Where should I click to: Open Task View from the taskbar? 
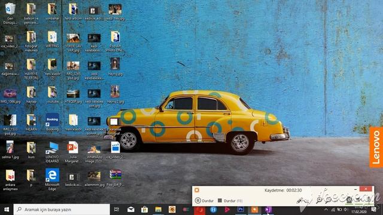[117, 210]
